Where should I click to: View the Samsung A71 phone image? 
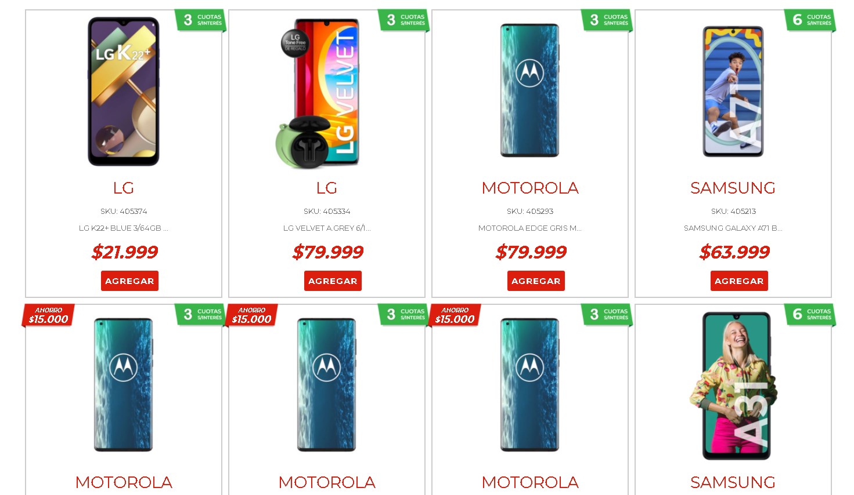pos(733,91)
